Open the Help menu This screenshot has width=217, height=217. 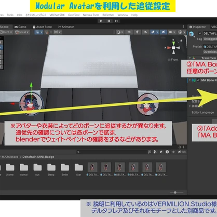click(x=134, y=15)
